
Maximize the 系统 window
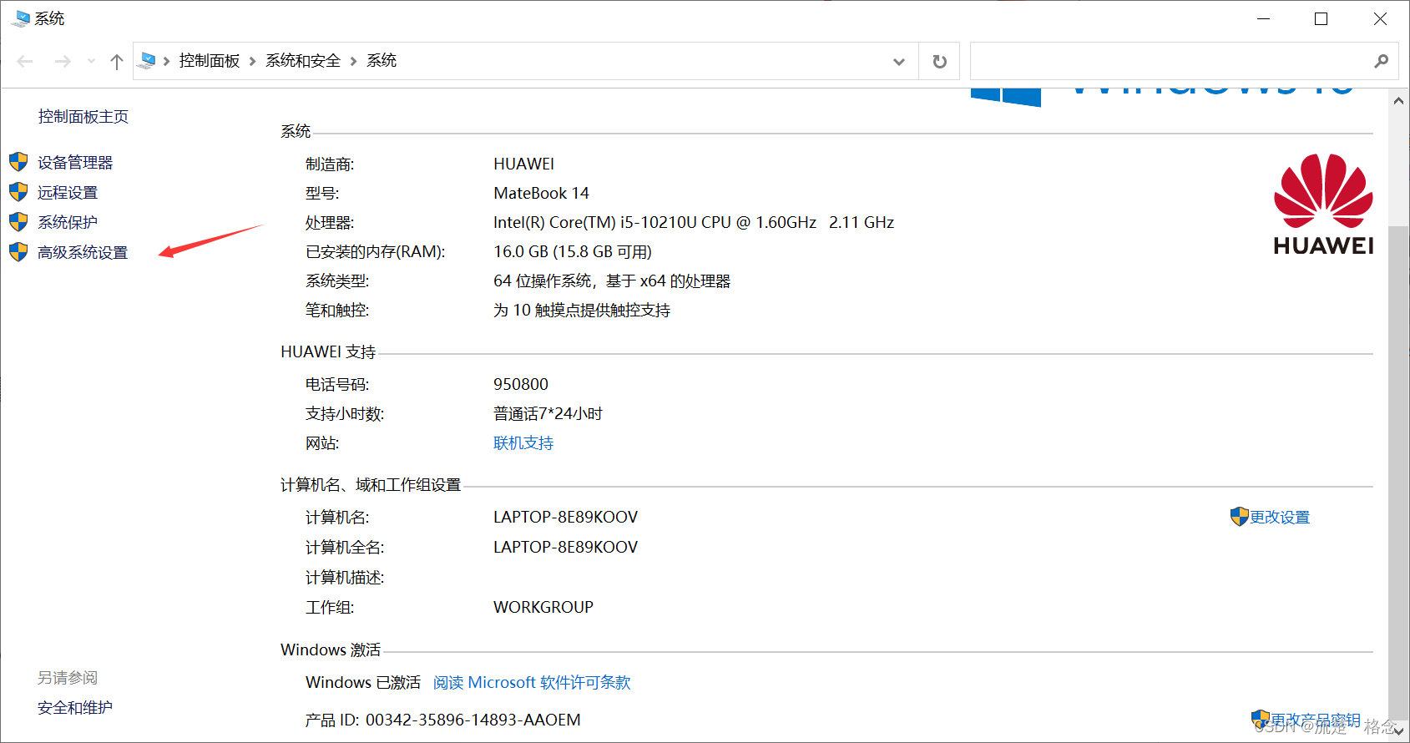coord(1321,18)
